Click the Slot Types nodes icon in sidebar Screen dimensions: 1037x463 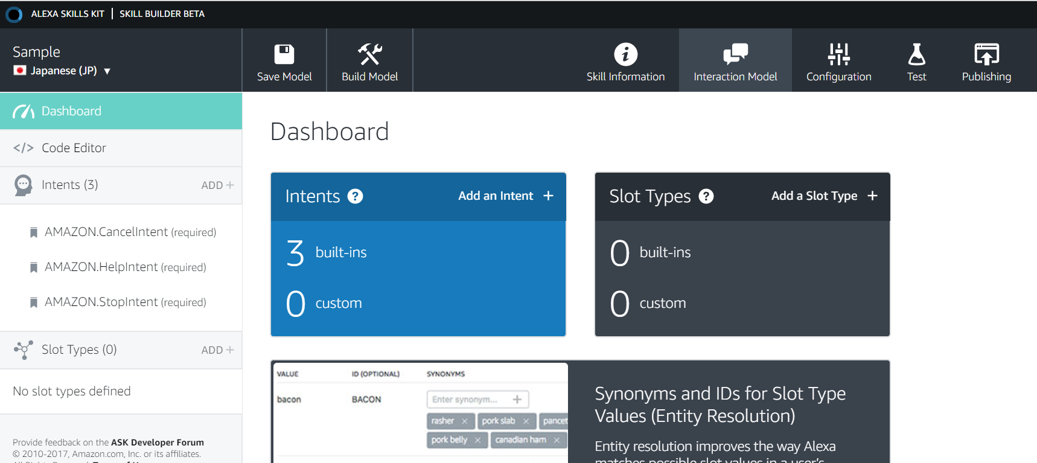(x=24, y=350)
